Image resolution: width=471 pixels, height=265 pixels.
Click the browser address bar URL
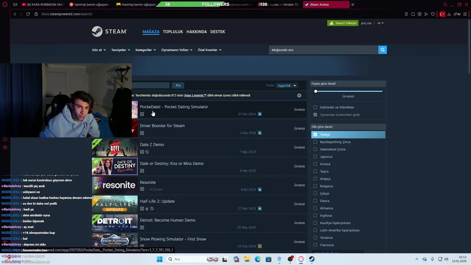pos(67,14)
